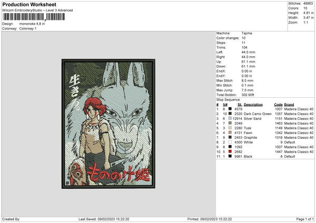316x223 pixels.
Task: Select the black swatch for the 4579-stitch stop
Action: [230, 109]
